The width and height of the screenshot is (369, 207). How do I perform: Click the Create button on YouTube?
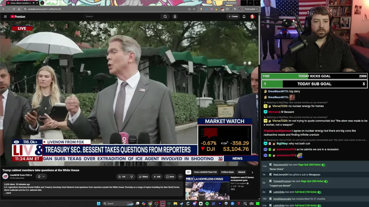pos(233,16)
